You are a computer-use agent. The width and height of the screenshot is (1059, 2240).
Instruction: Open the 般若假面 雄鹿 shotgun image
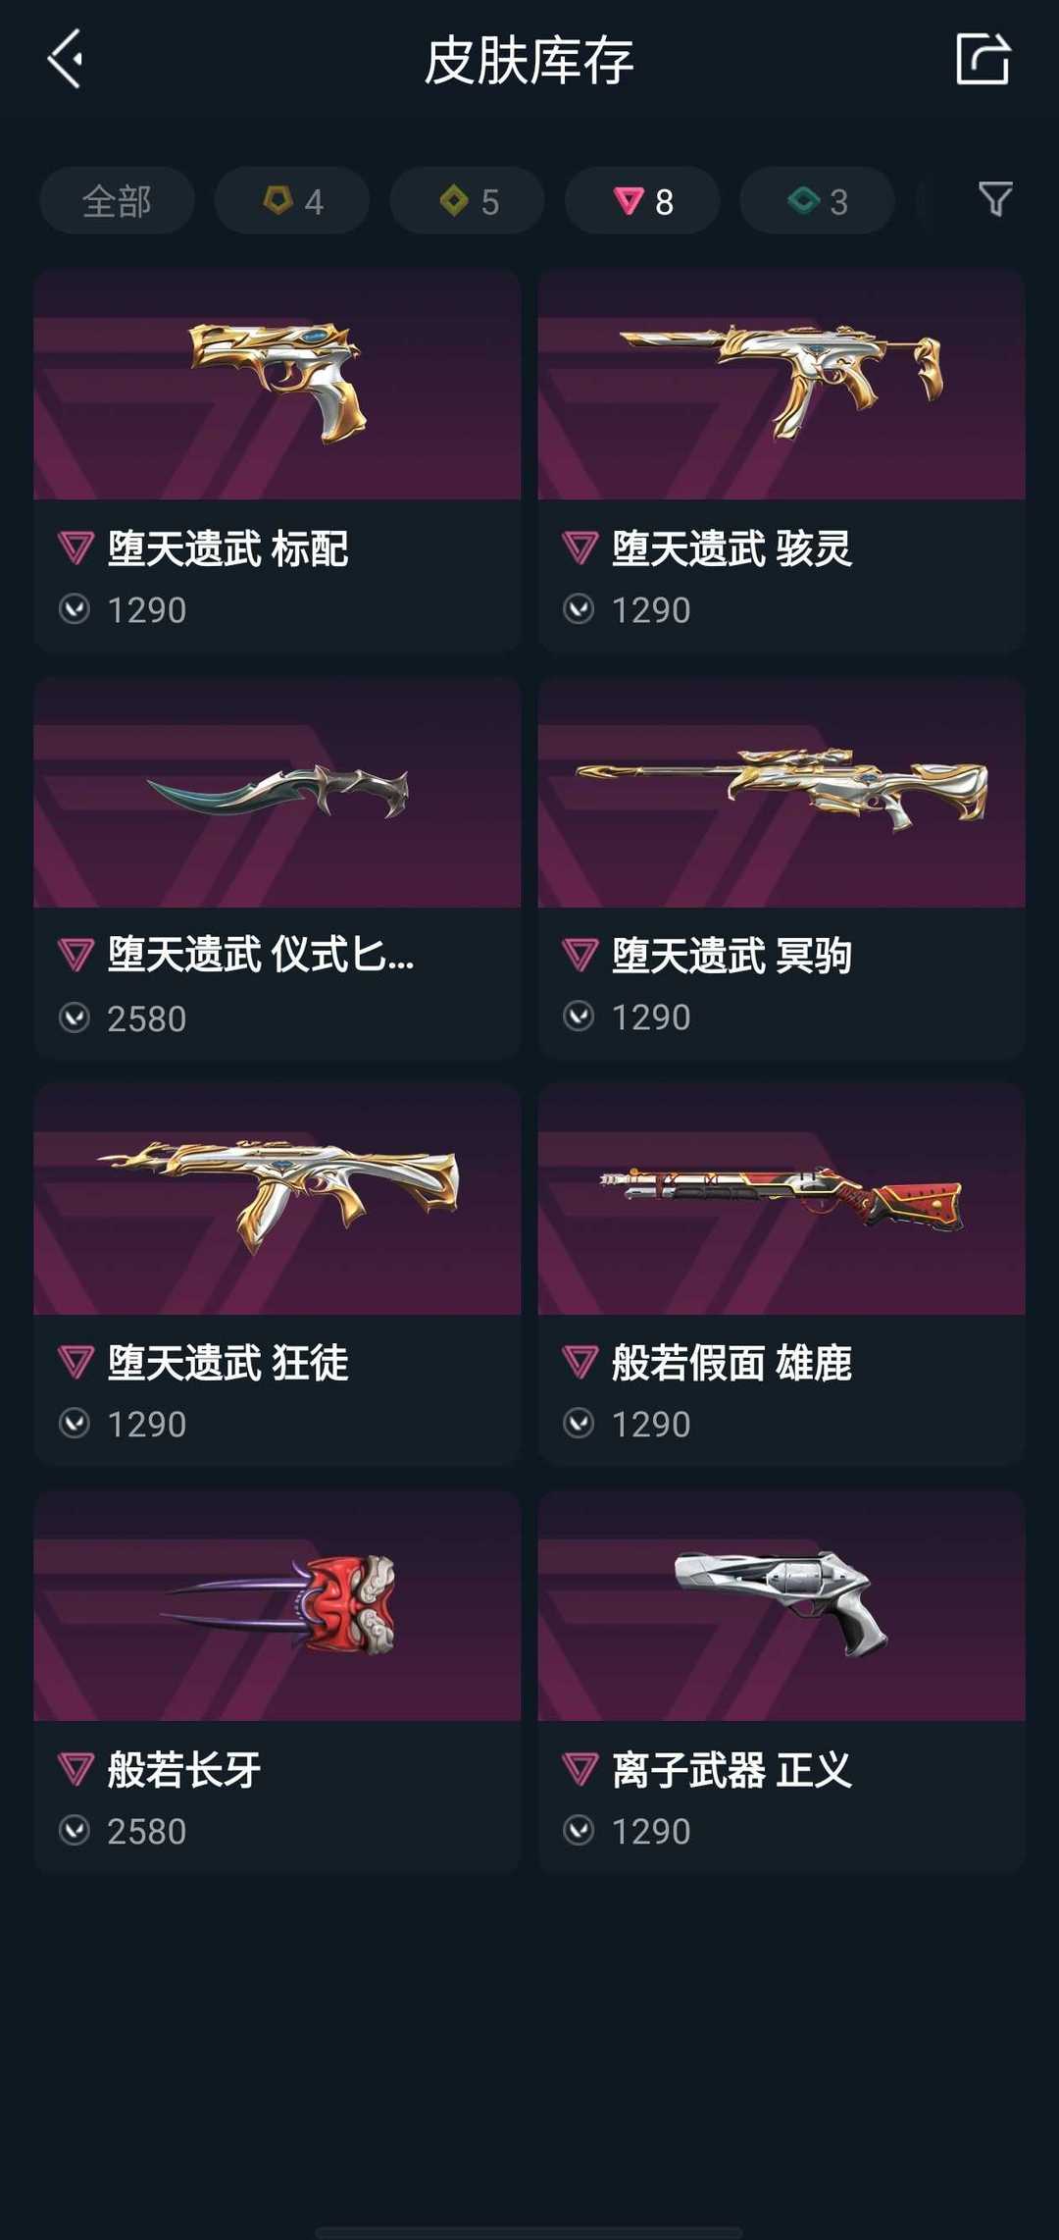(x=782, y=1199)
